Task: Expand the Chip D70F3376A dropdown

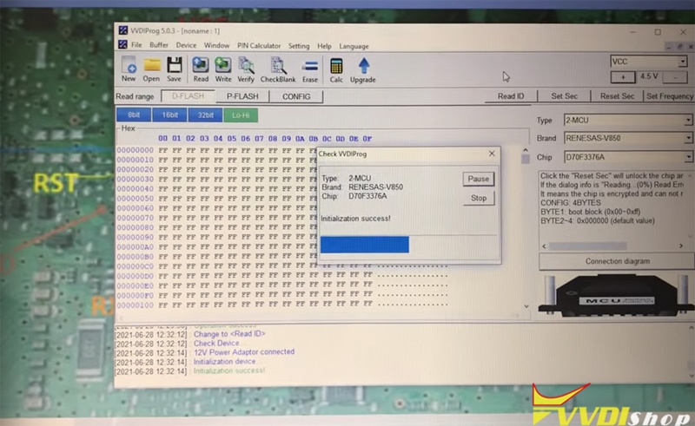Action: click(x=687, y=157)
